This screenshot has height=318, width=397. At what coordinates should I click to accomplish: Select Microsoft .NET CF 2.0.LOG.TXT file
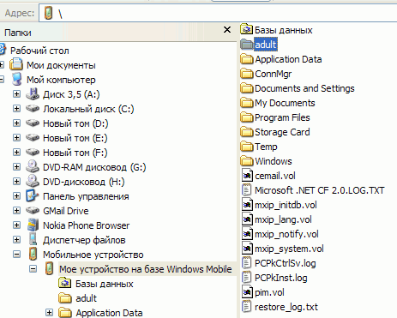(320, 190)
